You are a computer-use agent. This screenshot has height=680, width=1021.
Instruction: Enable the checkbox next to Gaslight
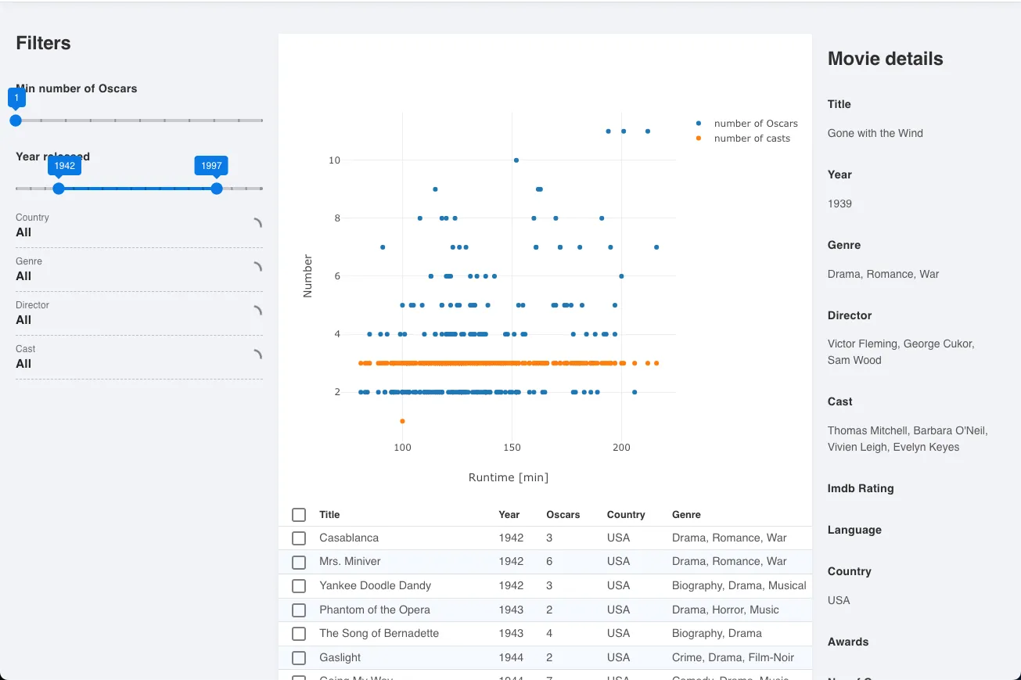click(299, 657)
